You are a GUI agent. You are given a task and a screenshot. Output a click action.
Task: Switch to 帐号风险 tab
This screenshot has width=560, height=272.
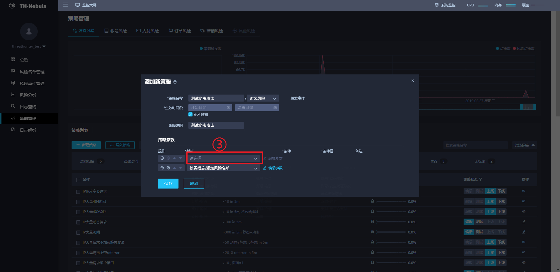pyautogui.click(x=116, y=31)
